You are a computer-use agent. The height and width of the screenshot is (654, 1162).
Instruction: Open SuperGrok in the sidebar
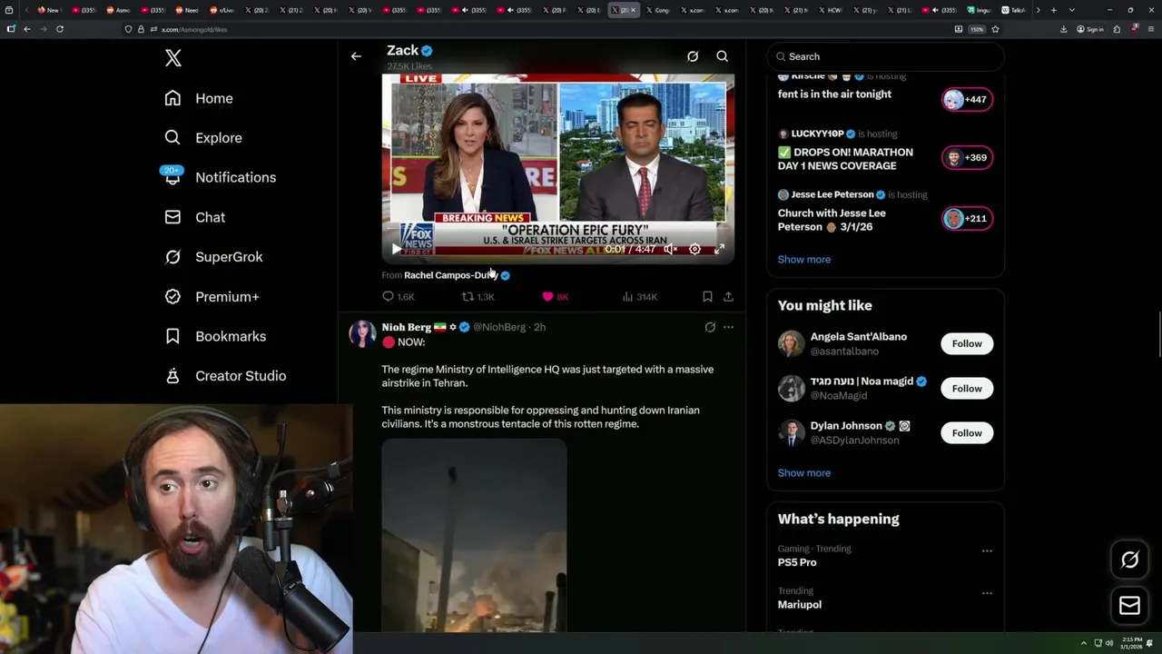click(213, 257)
